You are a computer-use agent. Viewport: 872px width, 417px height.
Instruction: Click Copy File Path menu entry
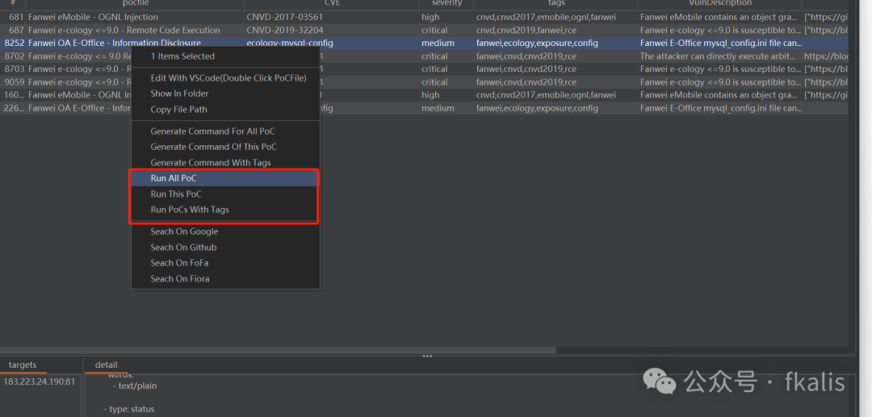[x=178, y=110]
